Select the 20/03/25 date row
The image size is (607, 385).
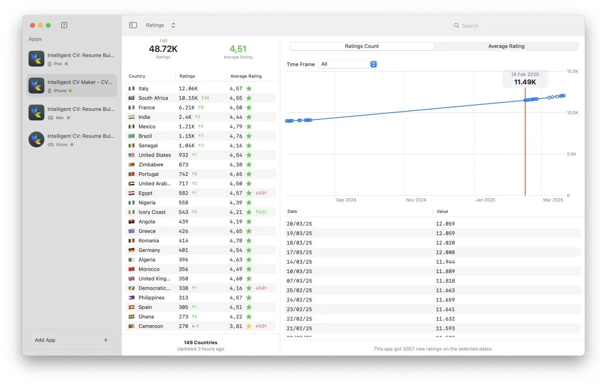[x=432, y=224]
